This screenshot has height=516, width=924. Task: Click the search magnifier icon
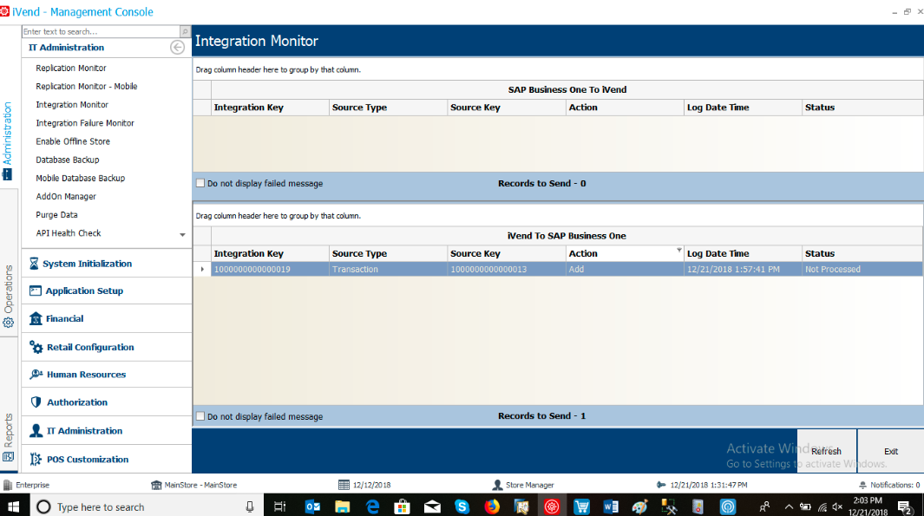pyautogui.click(x=185, y=31)
